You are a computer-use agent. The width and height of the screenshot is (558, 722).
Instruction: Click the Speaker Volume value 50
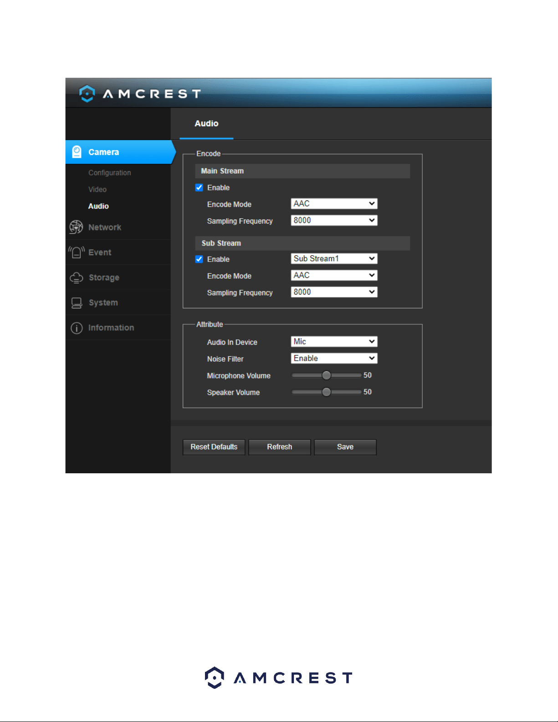[368, 392]
